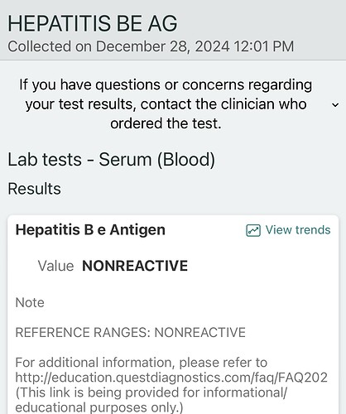Click the 'For additional information' sentence
This screenshot has height=414, width=346.
point(142,363)
